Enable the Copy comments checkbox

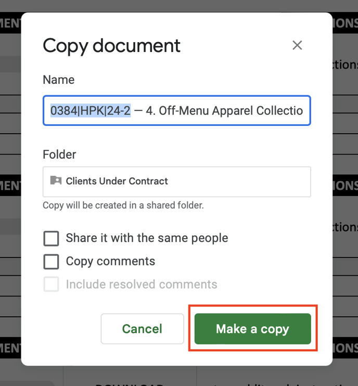[51, 261]
